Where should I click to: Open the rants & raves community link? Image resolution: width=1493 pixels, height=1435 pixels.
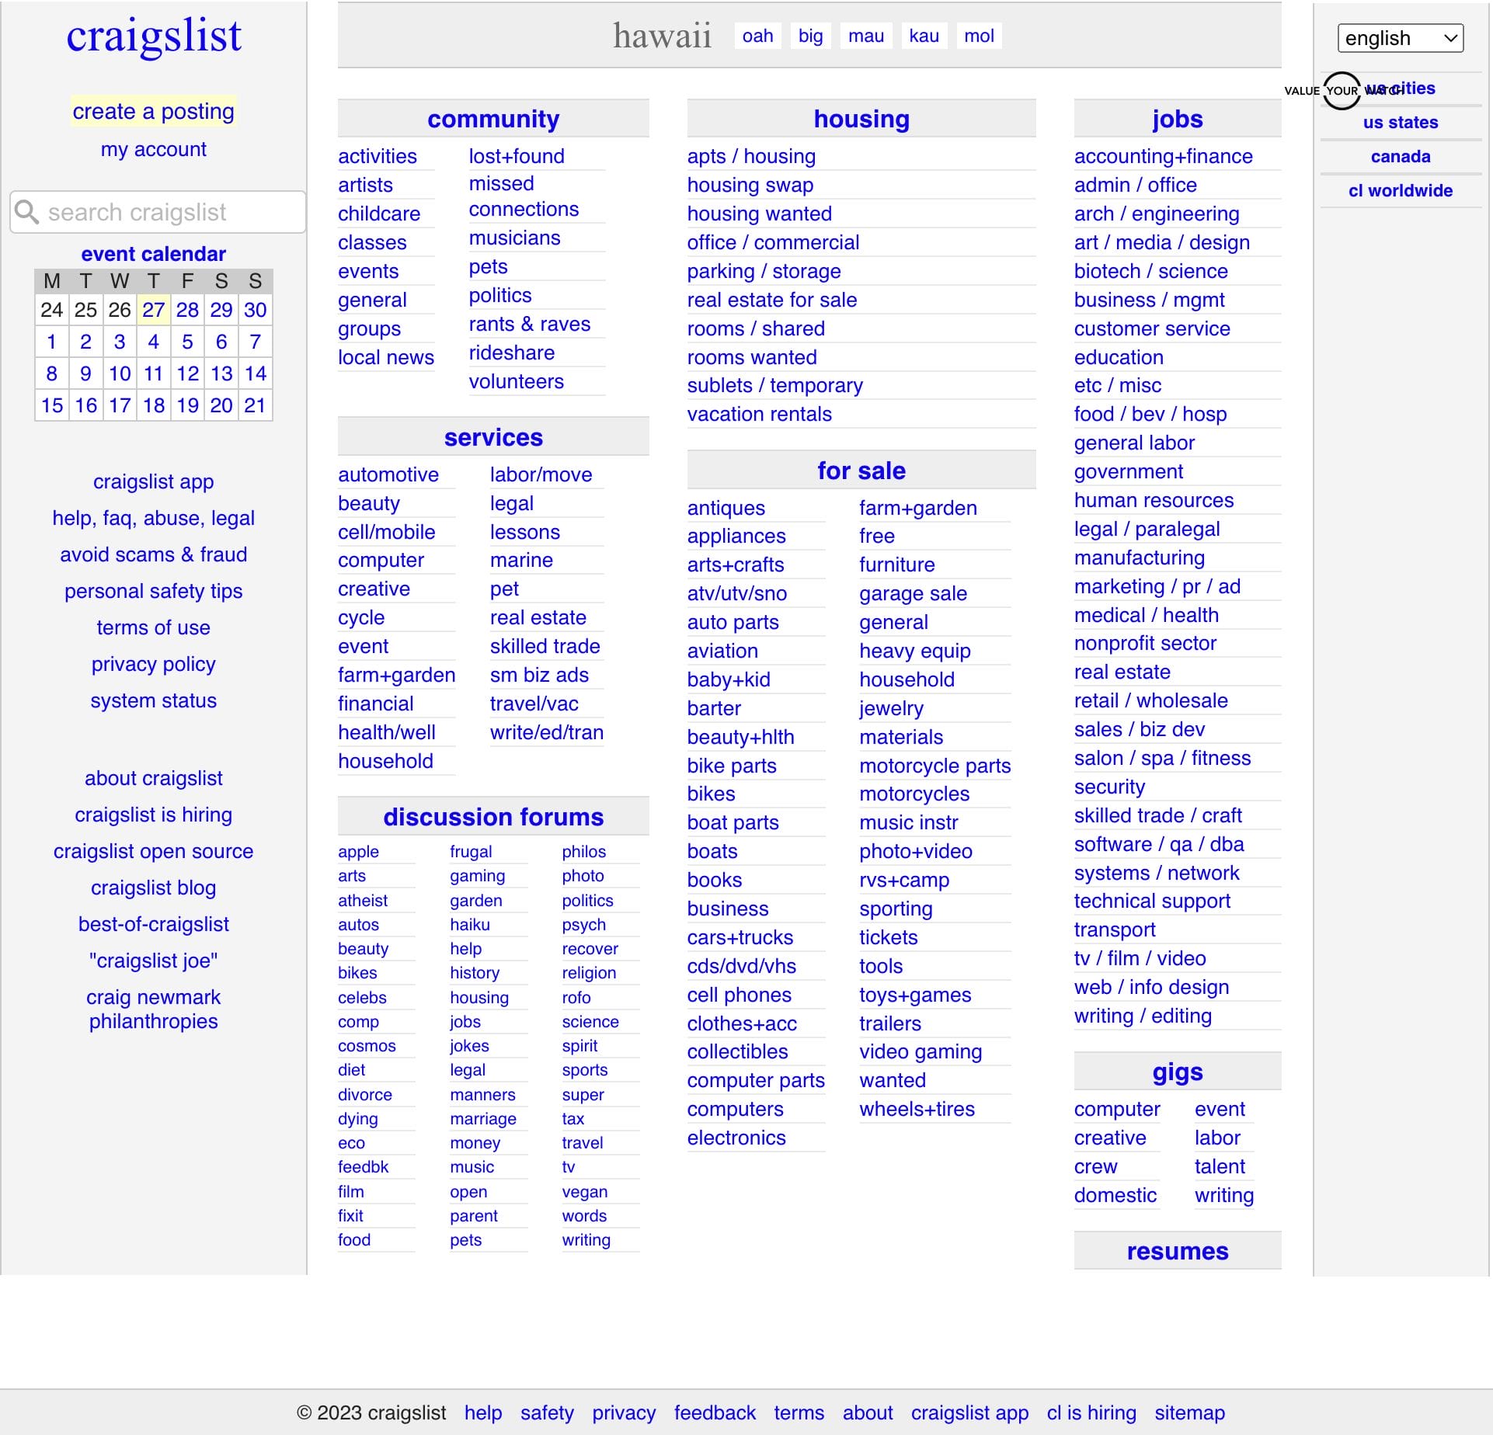tap(529, 324)
